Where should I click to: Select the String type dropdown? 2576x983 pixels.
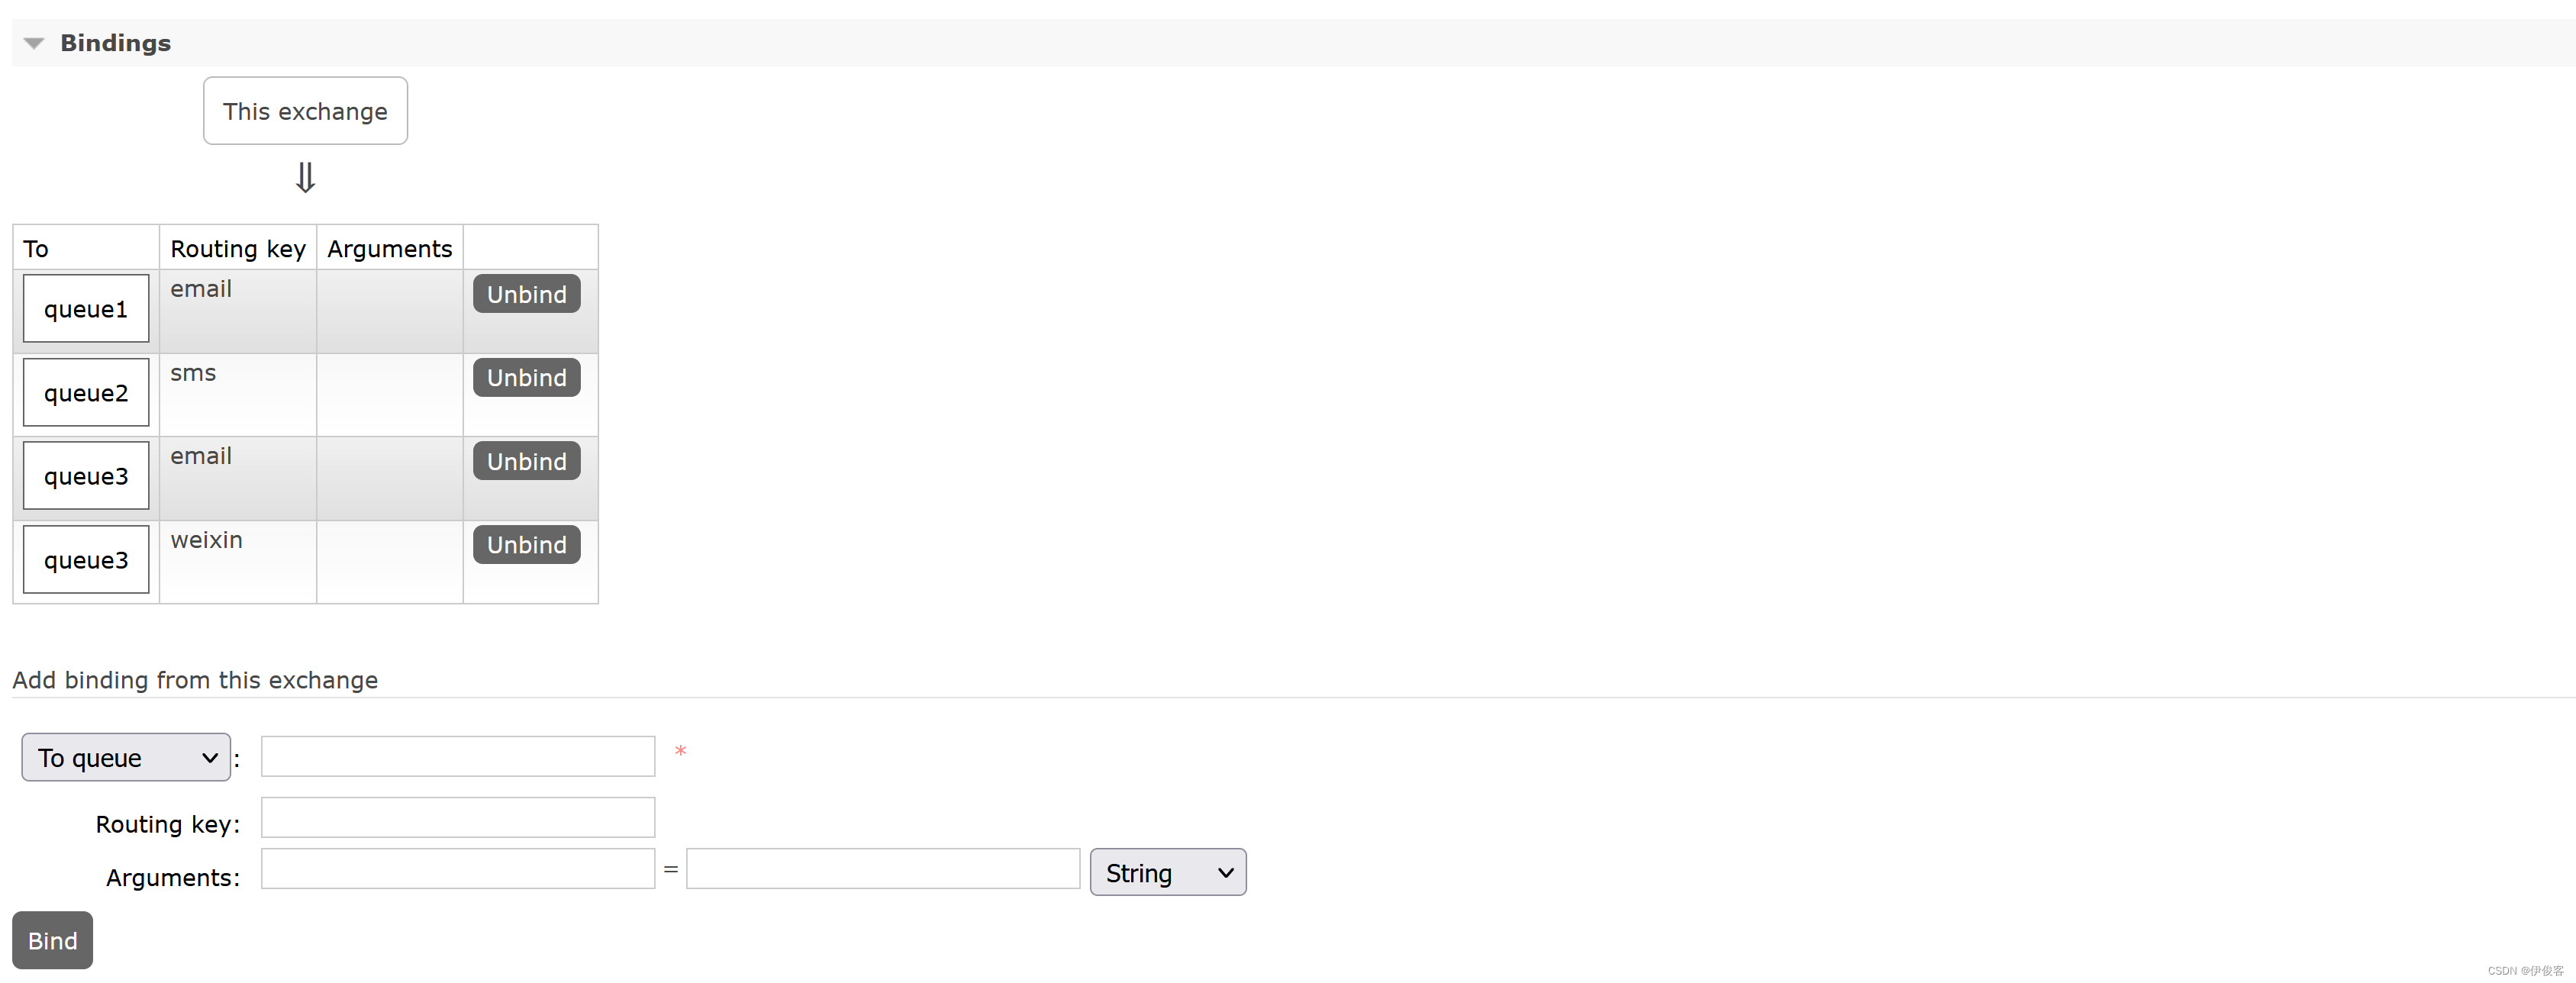coord(1168,872)
